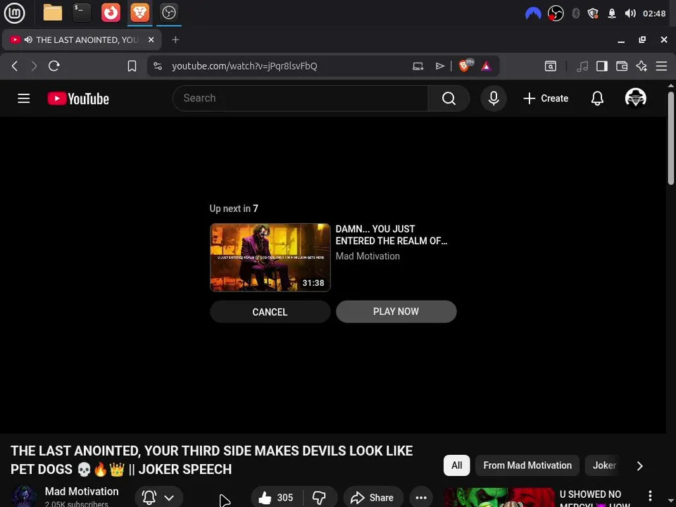Open the system volume control
The width and height of the screenshot is (676, 507).
point(630,13)
